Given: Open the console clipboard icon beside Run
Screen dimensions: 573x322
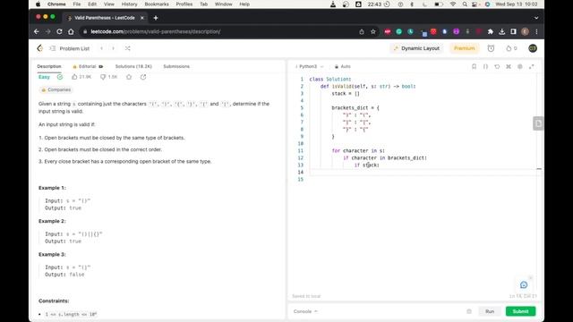Looking at the screenshot, I should coord(469,311).
